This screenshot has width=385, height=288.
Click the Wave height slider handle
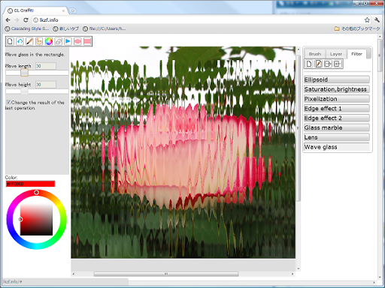(x=24, y=91)
